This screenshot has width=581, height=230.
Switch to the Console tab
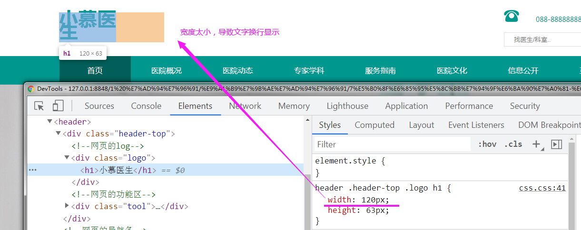pos(146,106)
